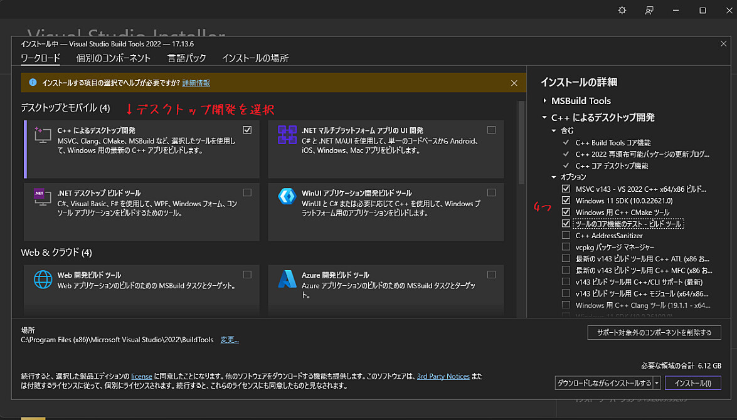
Task: Click the インストール(I) button
Action: (693, 383)
